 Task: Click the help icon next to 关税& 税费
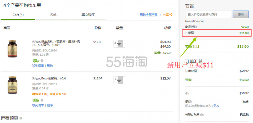(x=201, y=115)
